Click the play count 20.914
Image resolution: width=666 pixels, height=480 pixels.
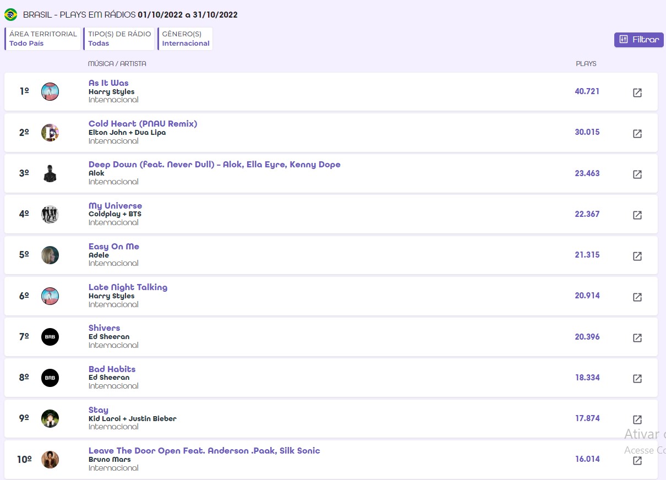pyautogui.click(x=587, y=296)
